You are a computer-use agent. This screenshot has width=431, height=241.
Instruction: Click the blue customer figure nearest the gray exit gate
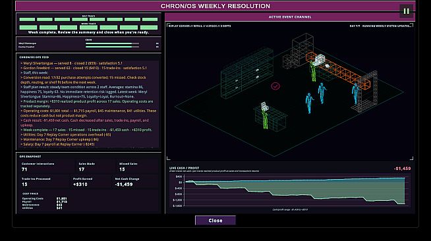(355, 94)
